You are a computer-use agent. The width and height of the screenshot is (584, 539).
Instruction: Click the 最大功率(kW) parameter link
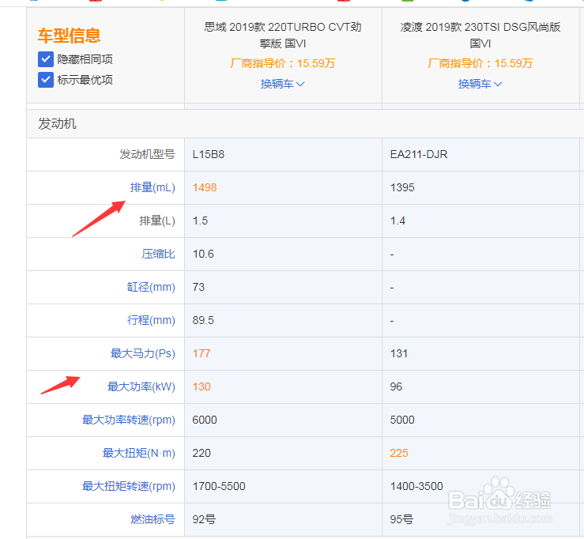tap(141, 386)
